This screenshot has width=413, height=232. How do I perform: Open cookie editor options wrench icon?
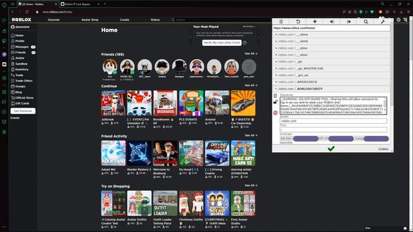pos(383,22)
